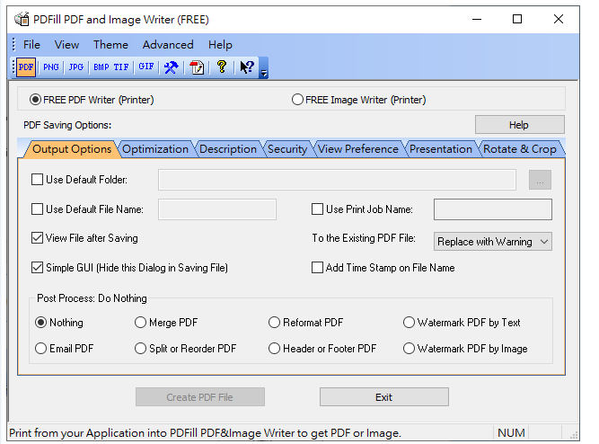The height and width of the screenshot is (444, 599).
Task: Click the yellow question mark help icon
Action: point(222,67)
